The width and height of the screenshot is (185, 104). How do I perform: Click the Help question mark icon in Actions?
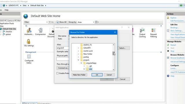pos(168,76)
